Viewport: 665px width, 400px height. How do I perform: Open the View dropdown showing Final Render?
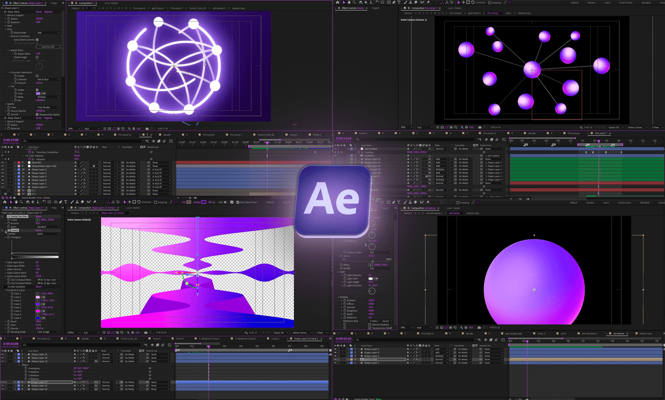[x=48, y=107]
